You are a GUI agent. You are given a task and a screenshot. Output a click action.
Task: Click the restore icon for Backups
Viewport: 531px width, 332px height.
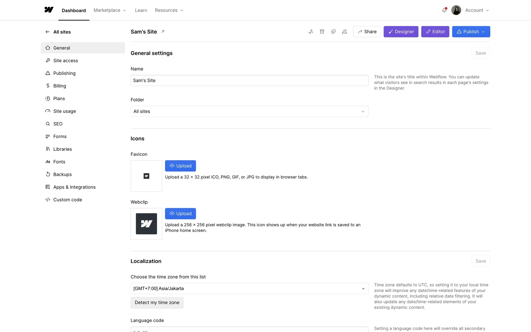click(x=48, y=174)
